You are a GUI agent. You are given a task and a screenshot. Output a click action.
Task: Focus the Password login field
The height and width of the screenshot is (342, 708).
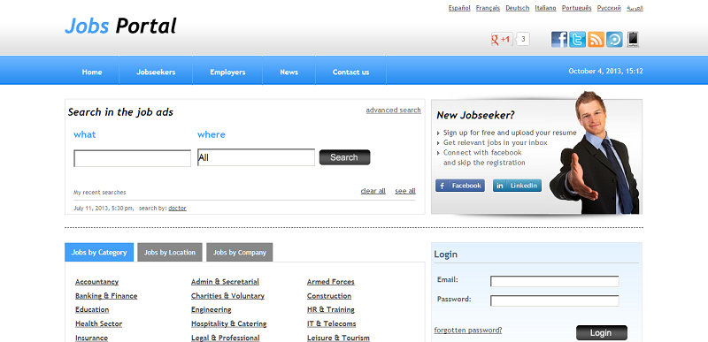coord(555,301)
